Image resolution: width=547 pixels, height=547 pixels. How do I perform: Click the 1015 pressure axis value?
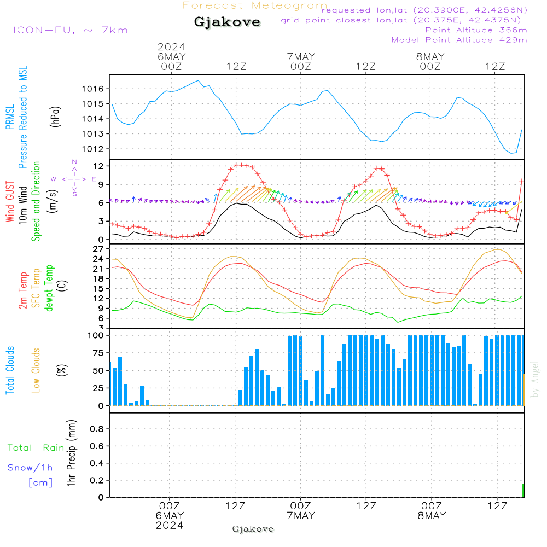[x=93, y=104]
